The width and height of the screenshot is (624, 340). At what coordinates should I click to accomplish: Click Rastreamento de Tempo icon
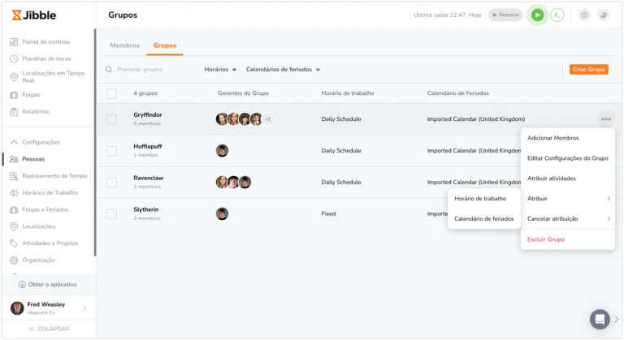[x=14, y=176]
